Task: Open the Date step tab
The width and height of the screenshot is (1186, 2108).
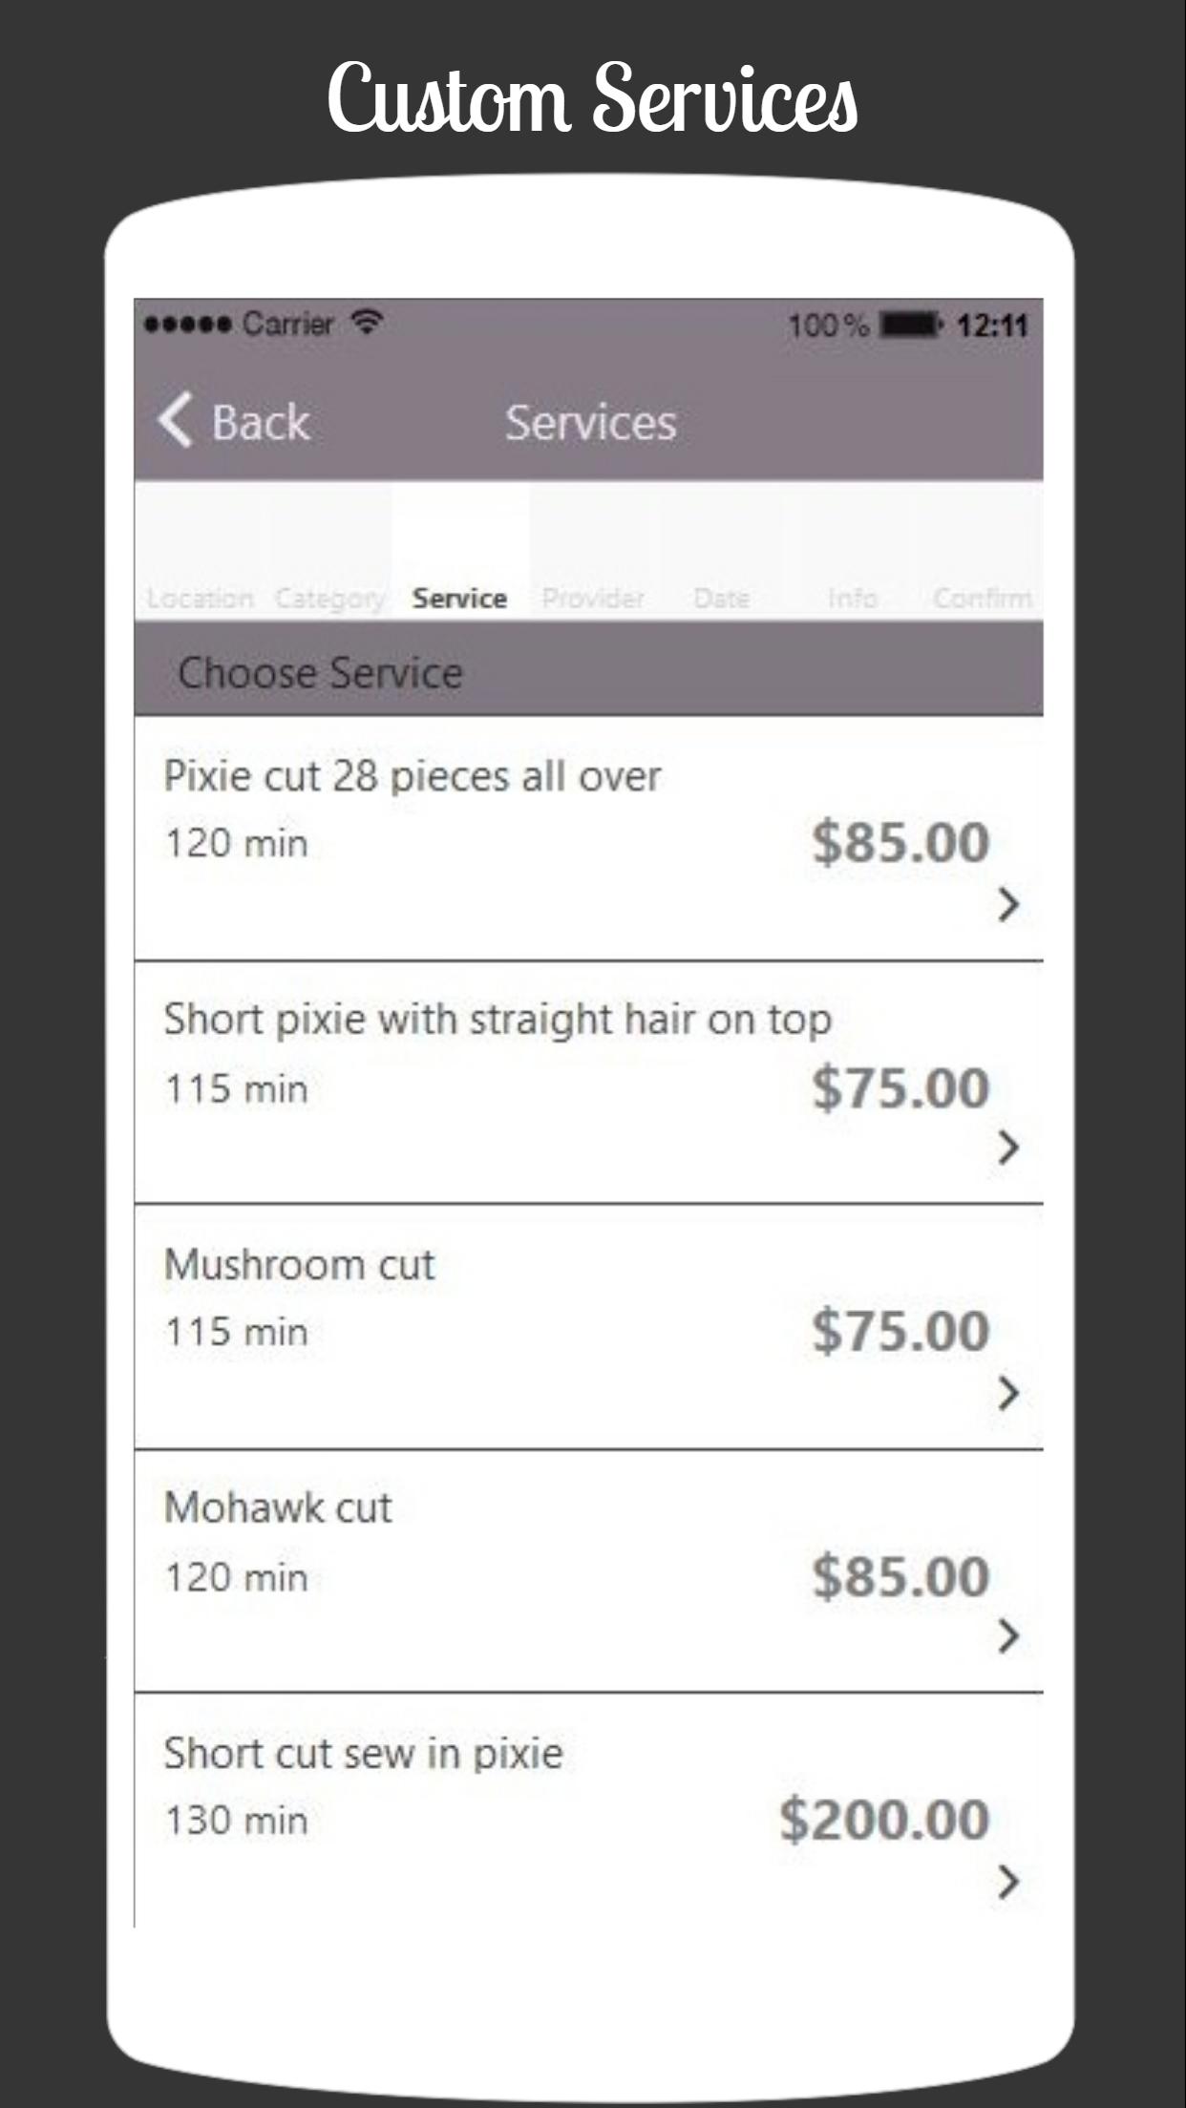Action: pyautogui.click(x=721, y=598)
